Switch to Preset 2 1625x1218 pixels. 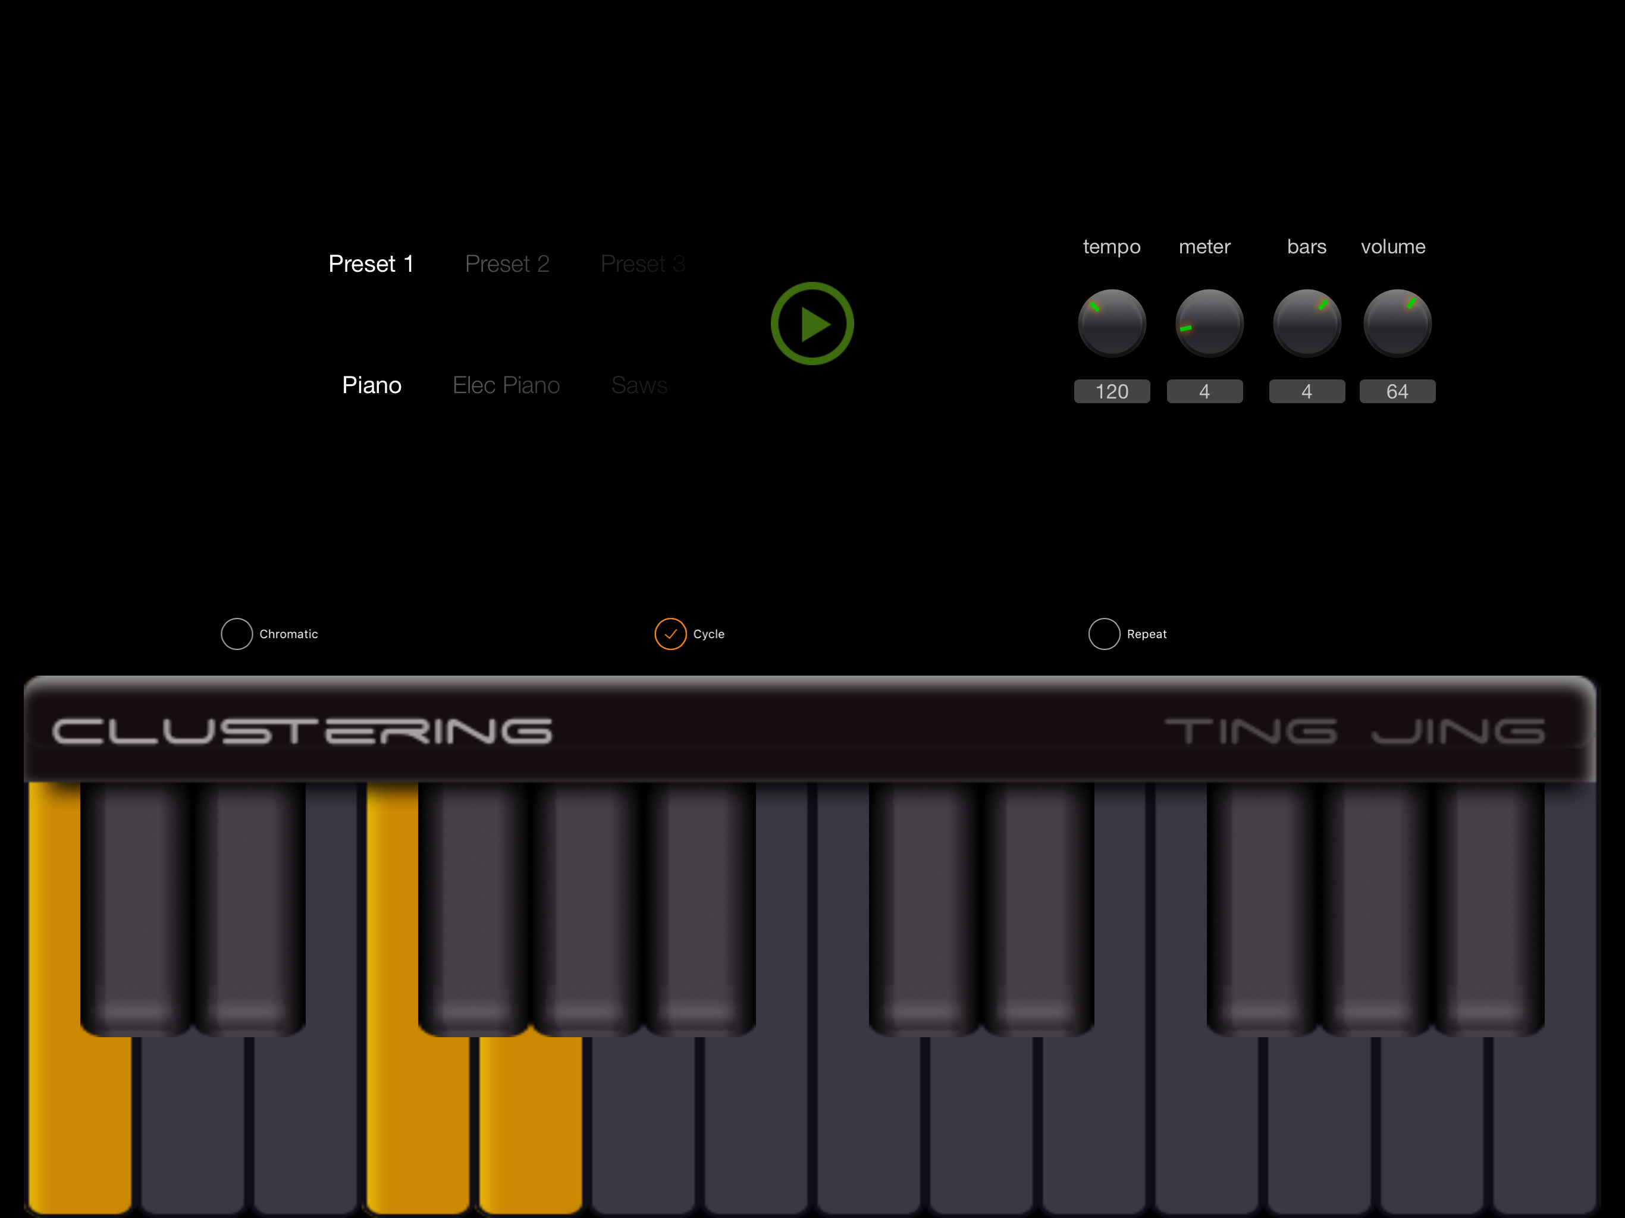[x=507, y=263]
